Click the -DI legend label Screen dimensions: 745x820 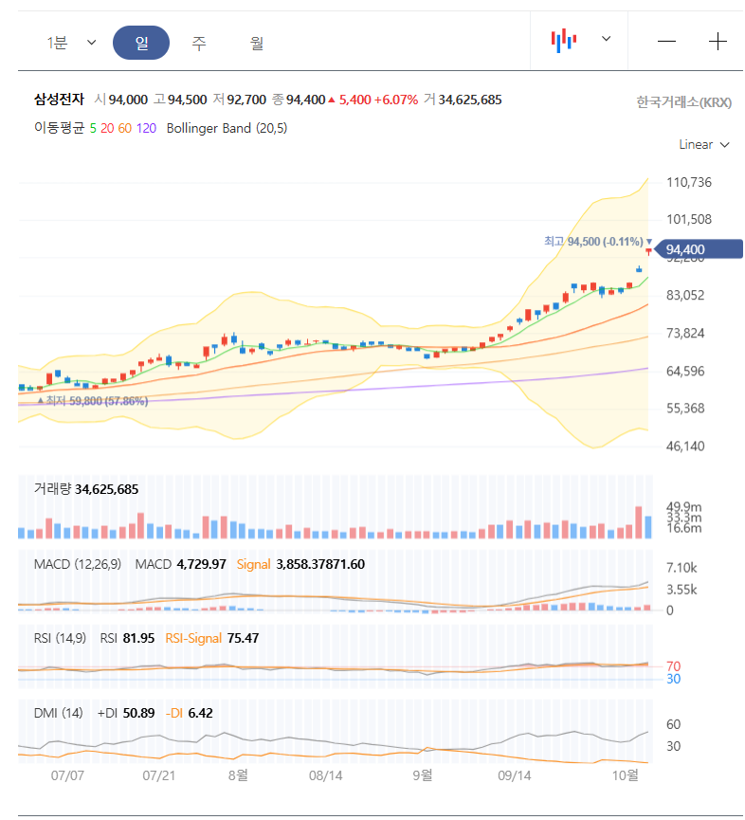174,713
